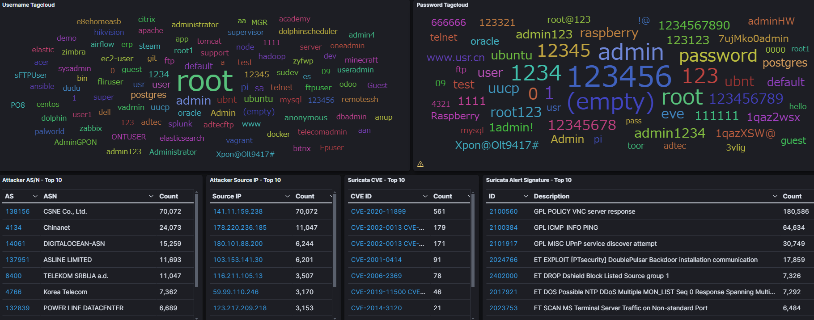Open source IP 141.11.159.238
This screenshot has height=320, width=814.
point(238,211)
